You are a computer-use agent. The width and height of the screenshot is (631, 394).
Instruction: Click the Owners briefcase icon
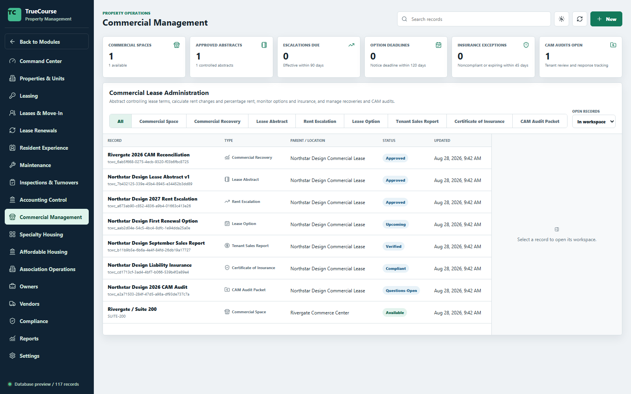pyautogui.click(x=13, y=286)
